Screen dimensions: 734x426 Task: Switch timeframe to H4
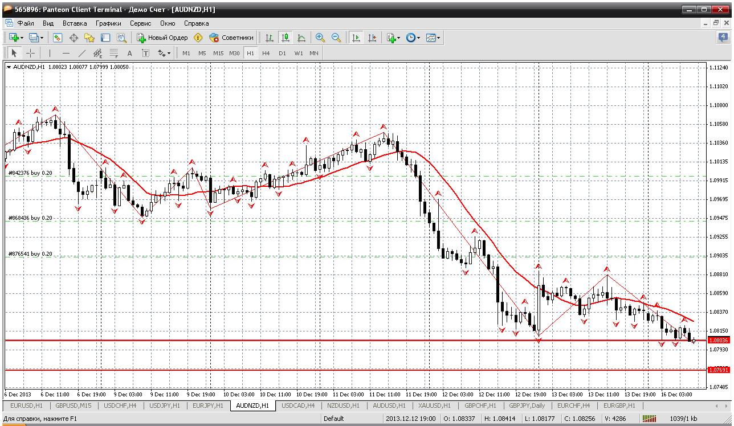click(x=266, y=53)
